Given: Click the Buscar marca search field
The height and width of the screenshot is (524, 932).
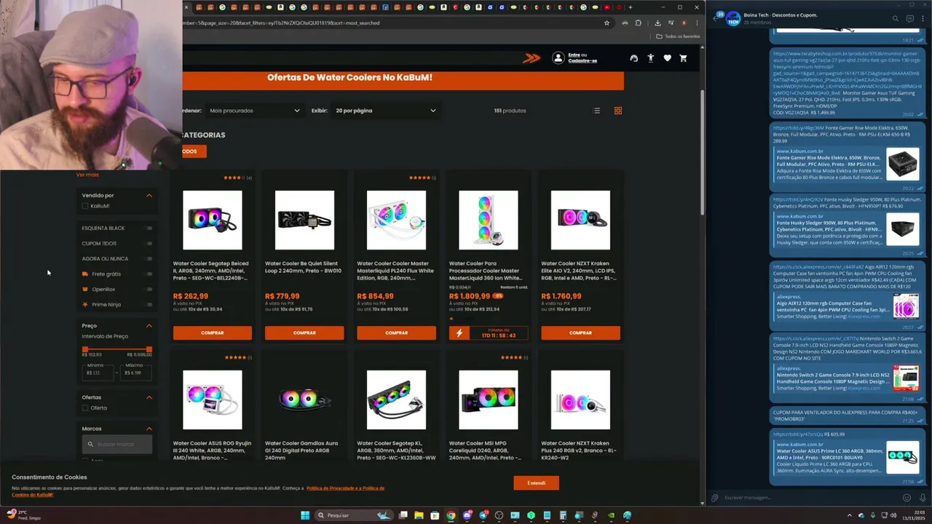Looking at the screenshot, I should (117, 444).
